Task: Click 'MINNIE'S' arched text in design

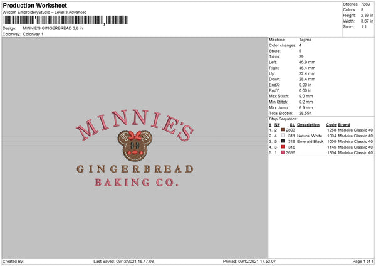Action: tap(135, 125)
